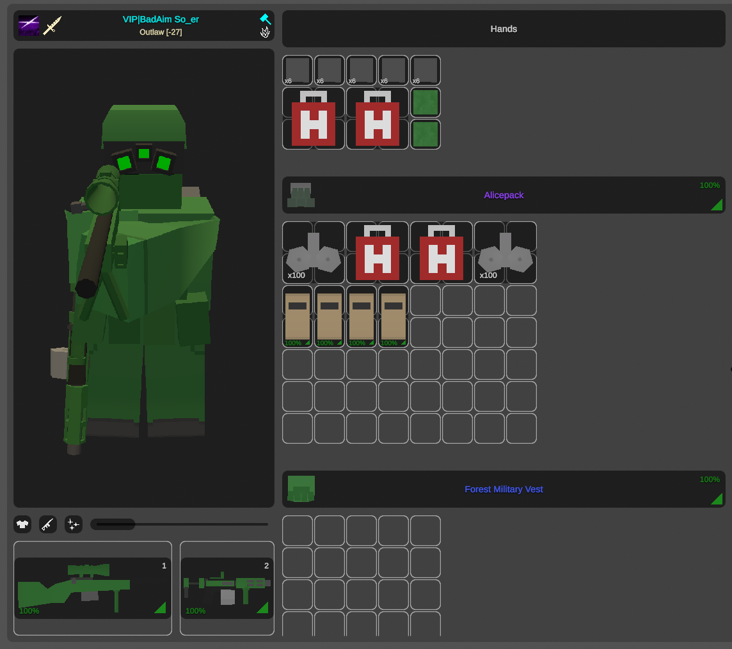
Task: Click machine gun 100% durability label
Action: pyautogui.click(x=195, y=611)
